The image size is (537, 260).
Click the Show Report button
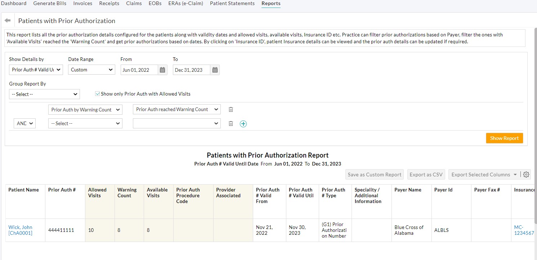click(504, 138)
